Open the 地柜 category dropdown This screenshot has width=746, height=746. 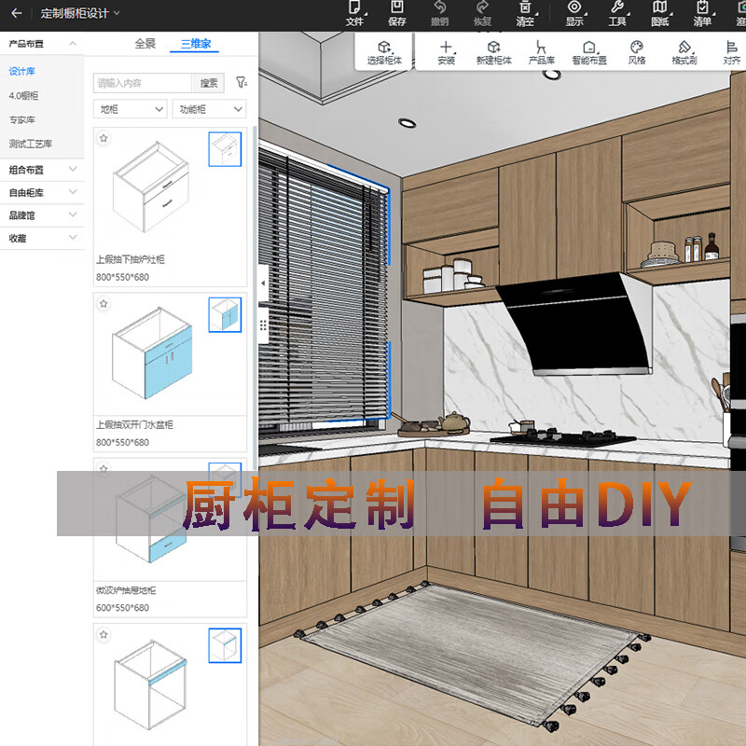(130, 109)
